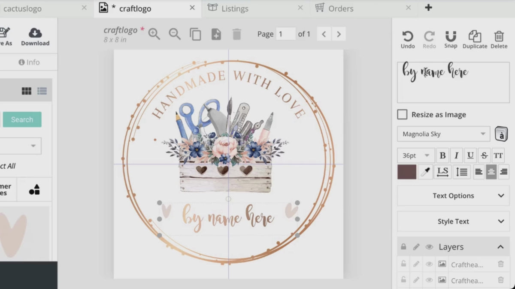
Task: Collapse the Layers panel
Action: [x=500, y=247]
